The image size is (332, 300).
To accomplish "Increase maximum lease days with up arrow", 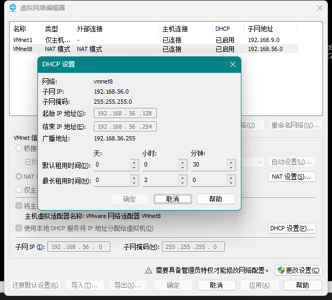I will click(134, 178).
